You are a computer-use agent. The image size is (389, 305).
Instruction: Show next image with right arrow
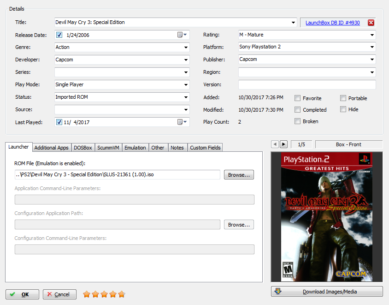pos(283,144)
